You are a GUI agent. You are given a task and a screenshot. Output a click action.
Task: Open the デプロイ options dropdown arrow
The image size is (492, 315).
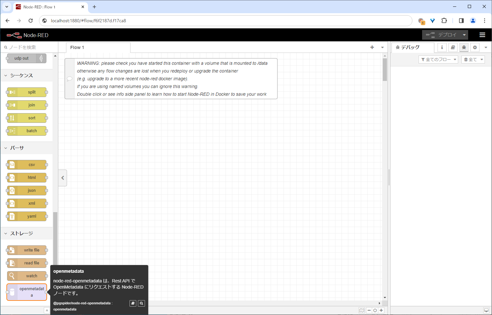click(464, 35)
